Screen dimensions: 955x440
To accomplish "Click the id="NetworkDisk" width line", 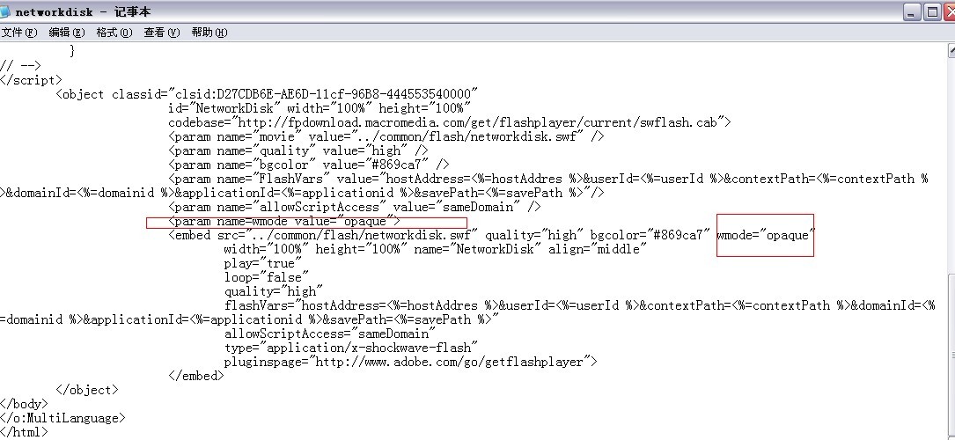I will click(320, 108).
